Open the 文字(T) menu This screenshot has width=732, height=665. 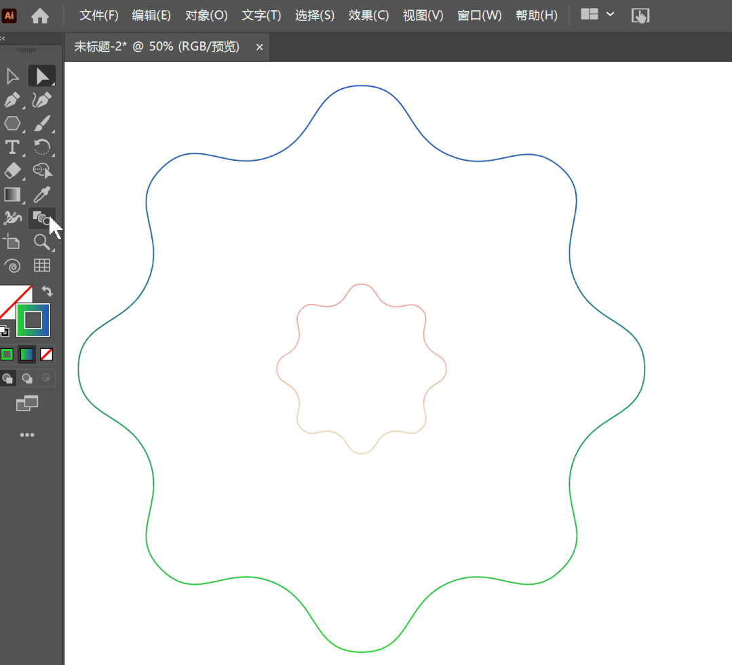tap(261, 16)
